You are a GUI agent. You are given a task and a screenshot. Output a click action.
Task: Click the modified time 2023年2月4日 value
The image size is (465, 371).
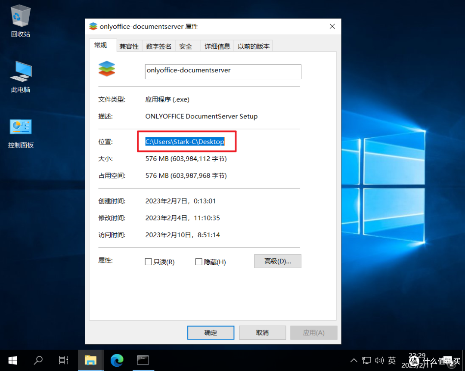point(183,218)
